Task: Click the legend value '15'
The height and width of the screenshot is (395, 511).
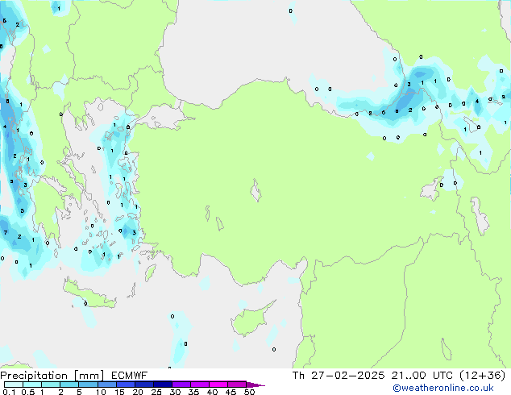Action: pos(119,392)
